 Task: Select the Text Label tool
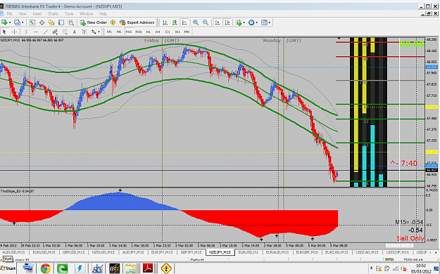(x=84, y=32)
